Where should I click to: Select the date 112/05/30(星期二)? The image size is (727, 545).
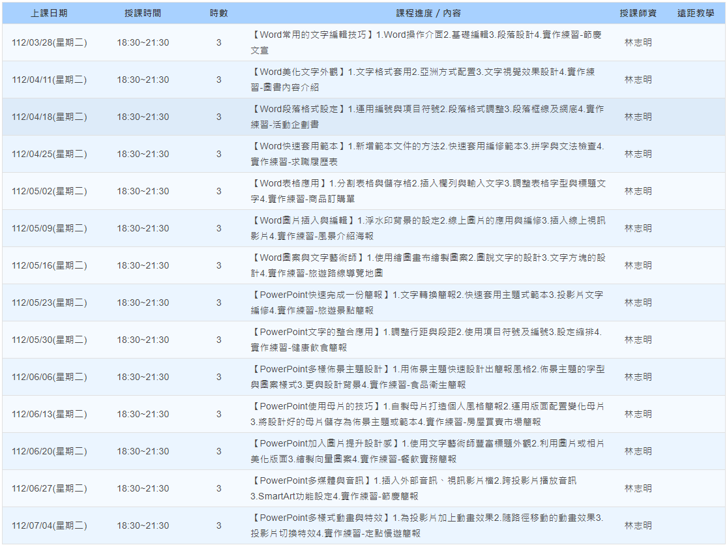(49, 340)
